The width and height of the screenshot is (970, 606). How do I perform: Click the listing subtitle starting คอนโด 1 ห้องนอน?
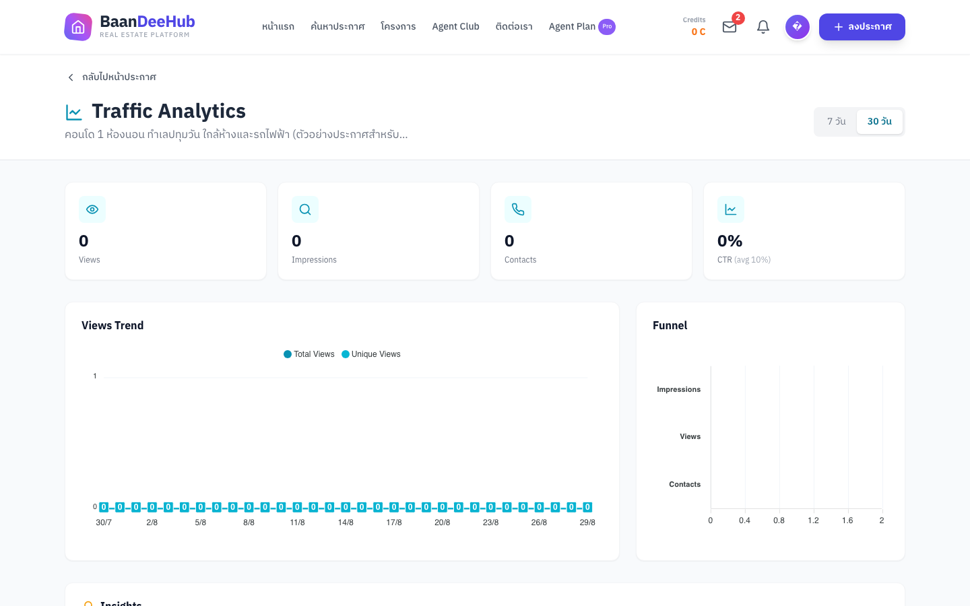pos(236,135)
